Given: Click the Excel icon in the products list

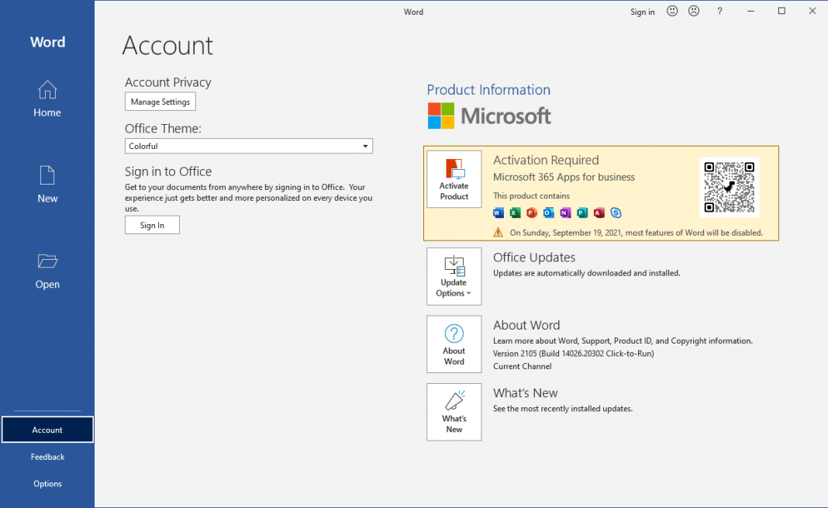Looking at the screenshot, I should tap(514, 213).
